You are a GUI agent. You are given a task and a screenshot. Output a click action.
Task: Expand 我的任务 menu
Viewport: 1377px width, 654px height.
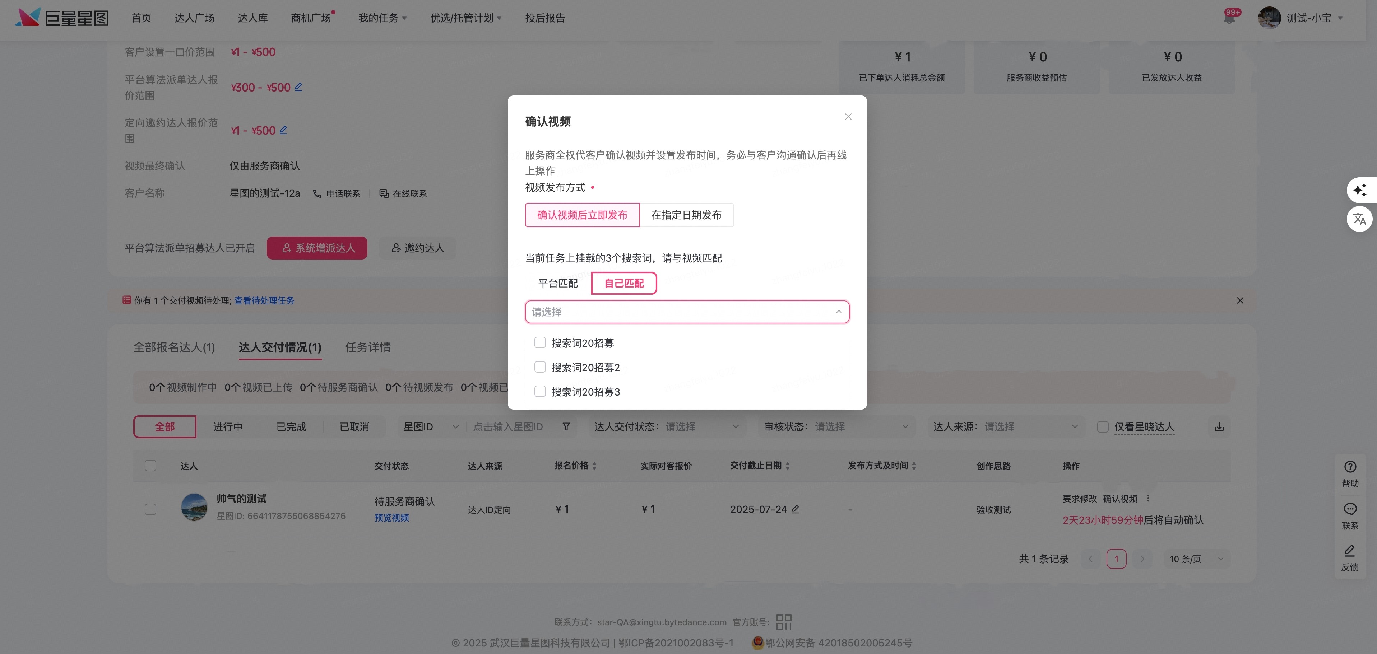383,18
